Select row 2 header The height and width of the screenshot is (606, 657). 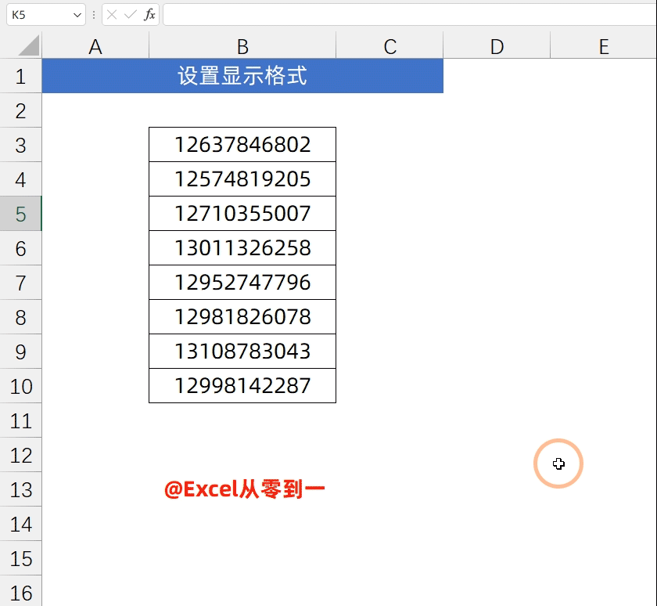20,110
